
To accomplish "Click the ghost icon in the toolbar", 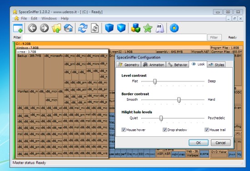I will 160,28.
